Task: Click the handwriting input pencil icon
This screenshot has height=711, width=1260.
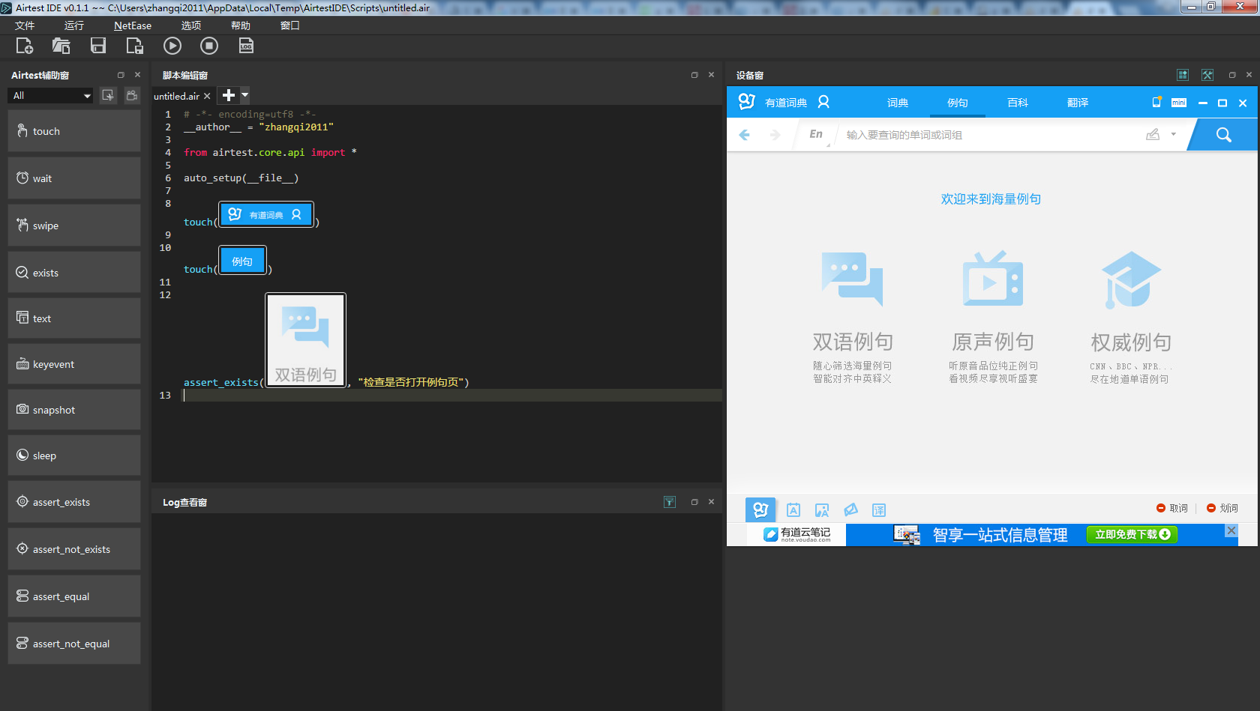Action: [x=1153, y=134]
